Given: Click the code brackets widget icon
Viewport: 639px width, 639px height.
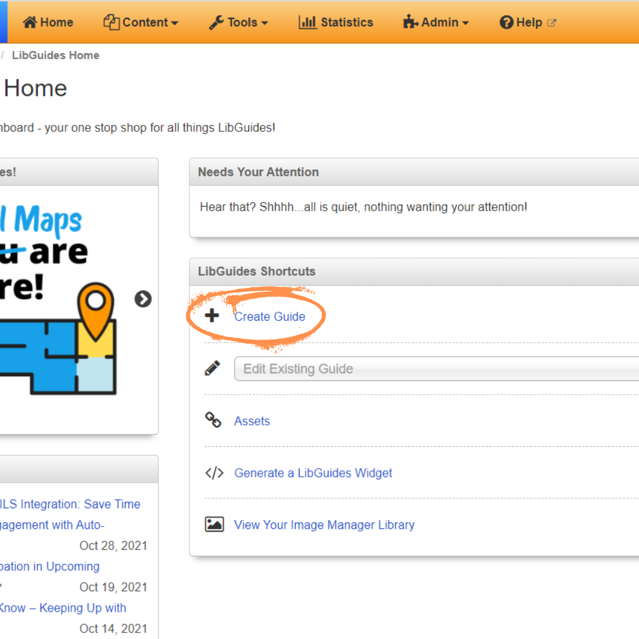Looking at the screenshot, I should [x=214, y=473].
